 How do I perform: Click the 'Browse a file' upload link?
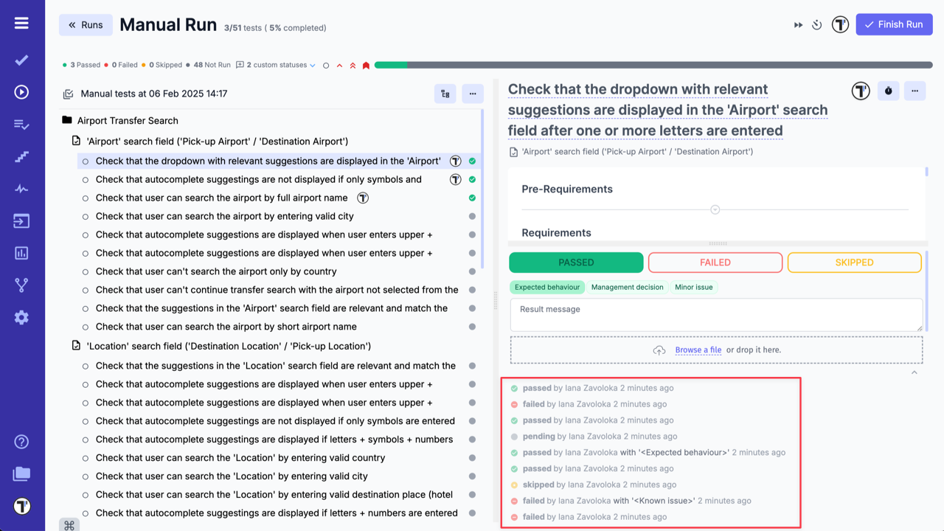(698, 350)
